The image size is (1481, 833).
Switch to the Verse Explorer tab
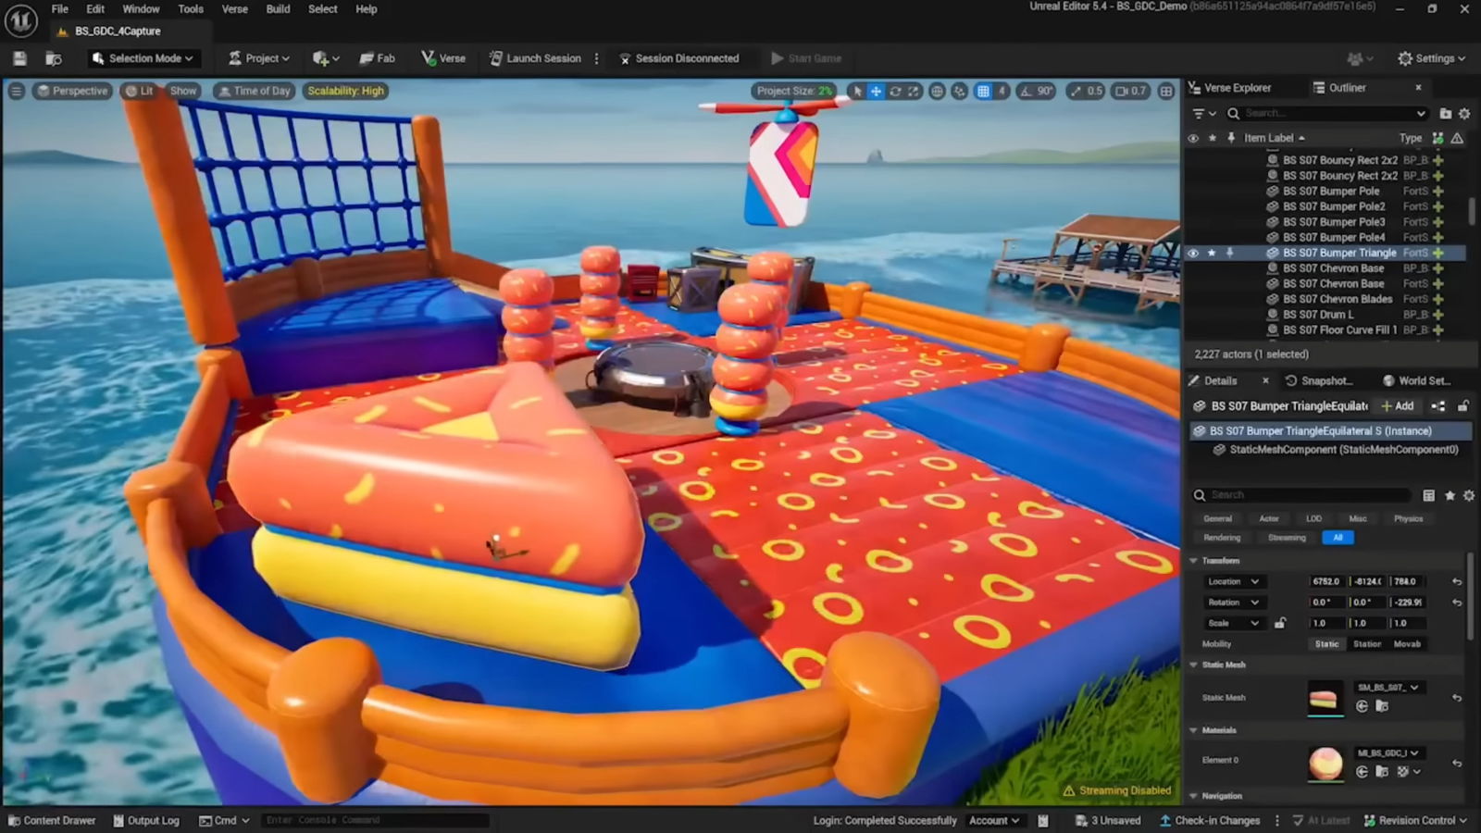1232,87
